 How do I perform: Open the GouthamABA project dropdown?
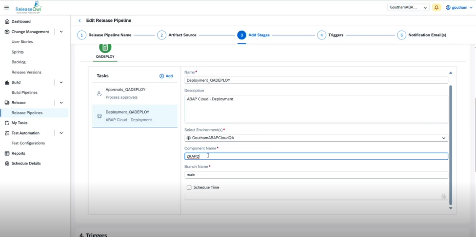click(408, 7)
